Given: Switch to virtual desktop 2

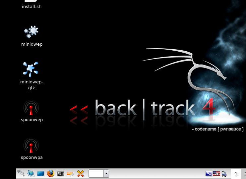Looking at the screenshot, I should (245, 174).
